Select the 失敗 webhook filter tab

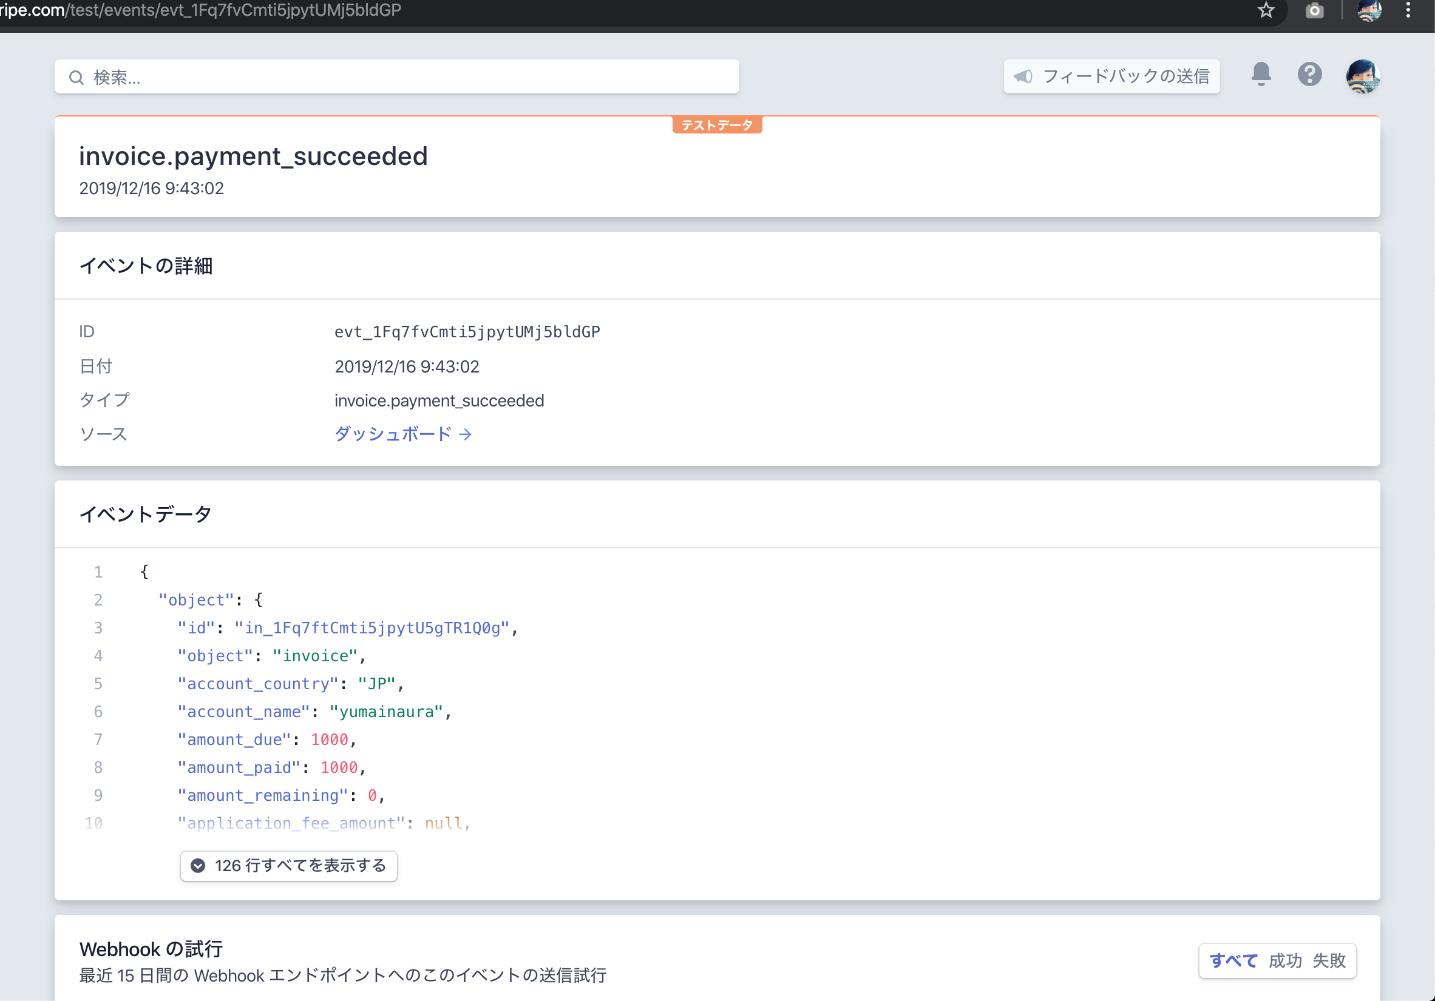click(1329, 960)
